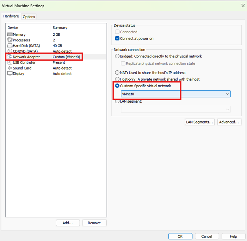This screenshot has width=247, height=241.
Task: Confirm settings with the OK button
Action: (180, 236)
